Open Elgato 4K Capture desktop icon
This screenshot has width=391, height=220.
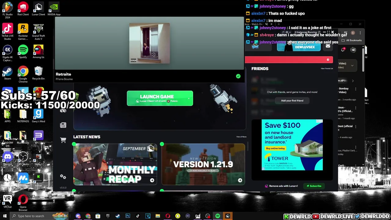tap(7, 53)
